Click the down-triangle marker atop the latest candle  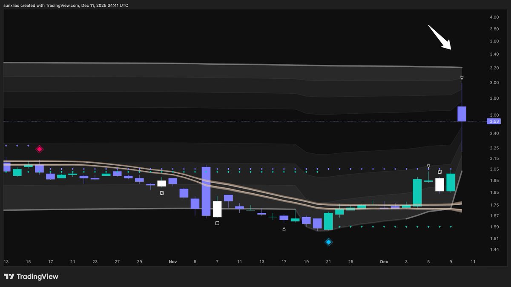pyautogui.click(x=462, y=78)
